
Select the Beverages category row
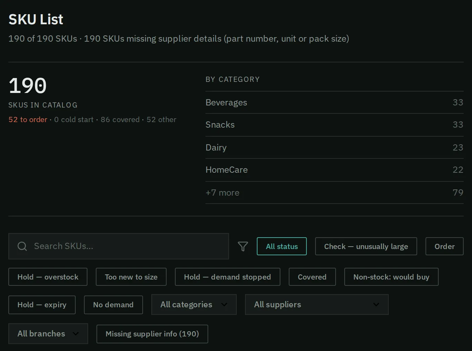pyautogui.click(x=335, y=103)
